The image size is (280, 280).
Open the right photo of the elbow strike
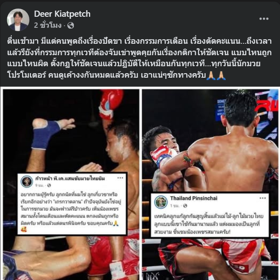(210, 184)
